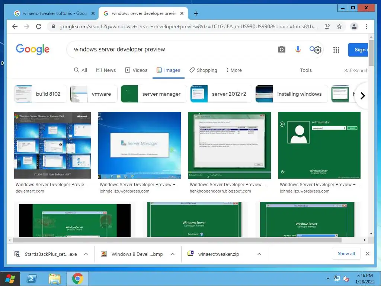Show hidden system tray icons
Image resolution: width=381 pixels, height=286 pixels.
click(x=328, y=279)
